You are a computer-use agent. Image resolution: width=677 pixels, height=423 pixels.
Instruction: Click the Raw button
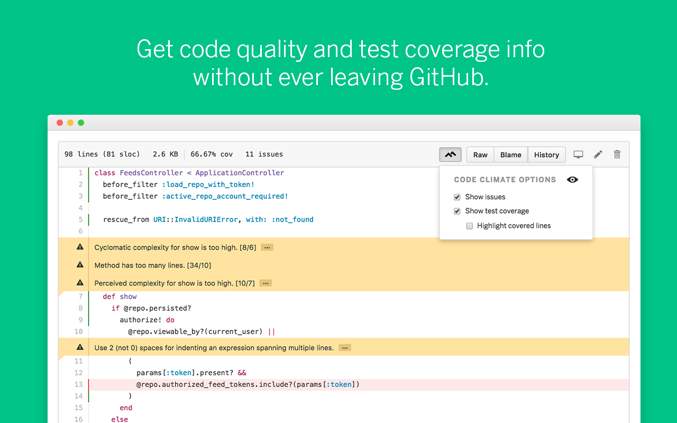pyautogui.click(x=480, y=154)
